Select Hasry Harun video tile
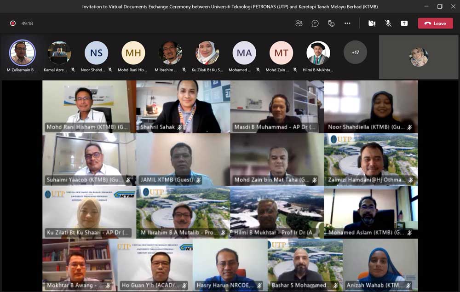Viewport: 460px width, 292px height. (230, 265)
